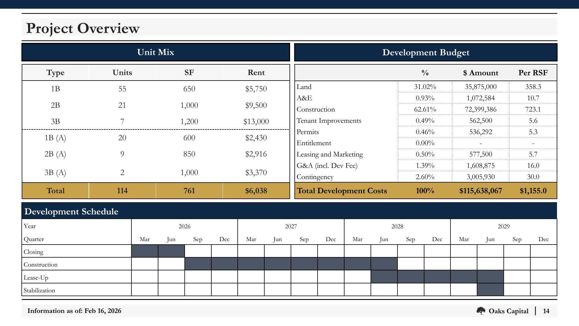Select the Rent column header
Viewport: 579px width, 326px height.
click(256, 72)
